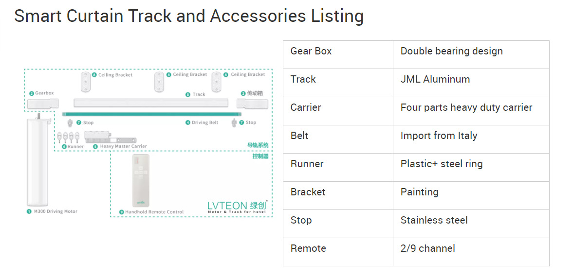
Task: Click the 'Stainless steel' table cell
Action: [471, 224]
